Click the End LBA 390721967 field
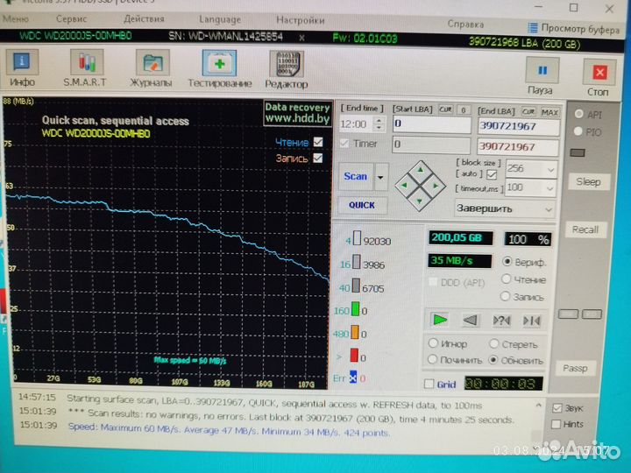Screen dimensions: 631x473 point(518,127)
